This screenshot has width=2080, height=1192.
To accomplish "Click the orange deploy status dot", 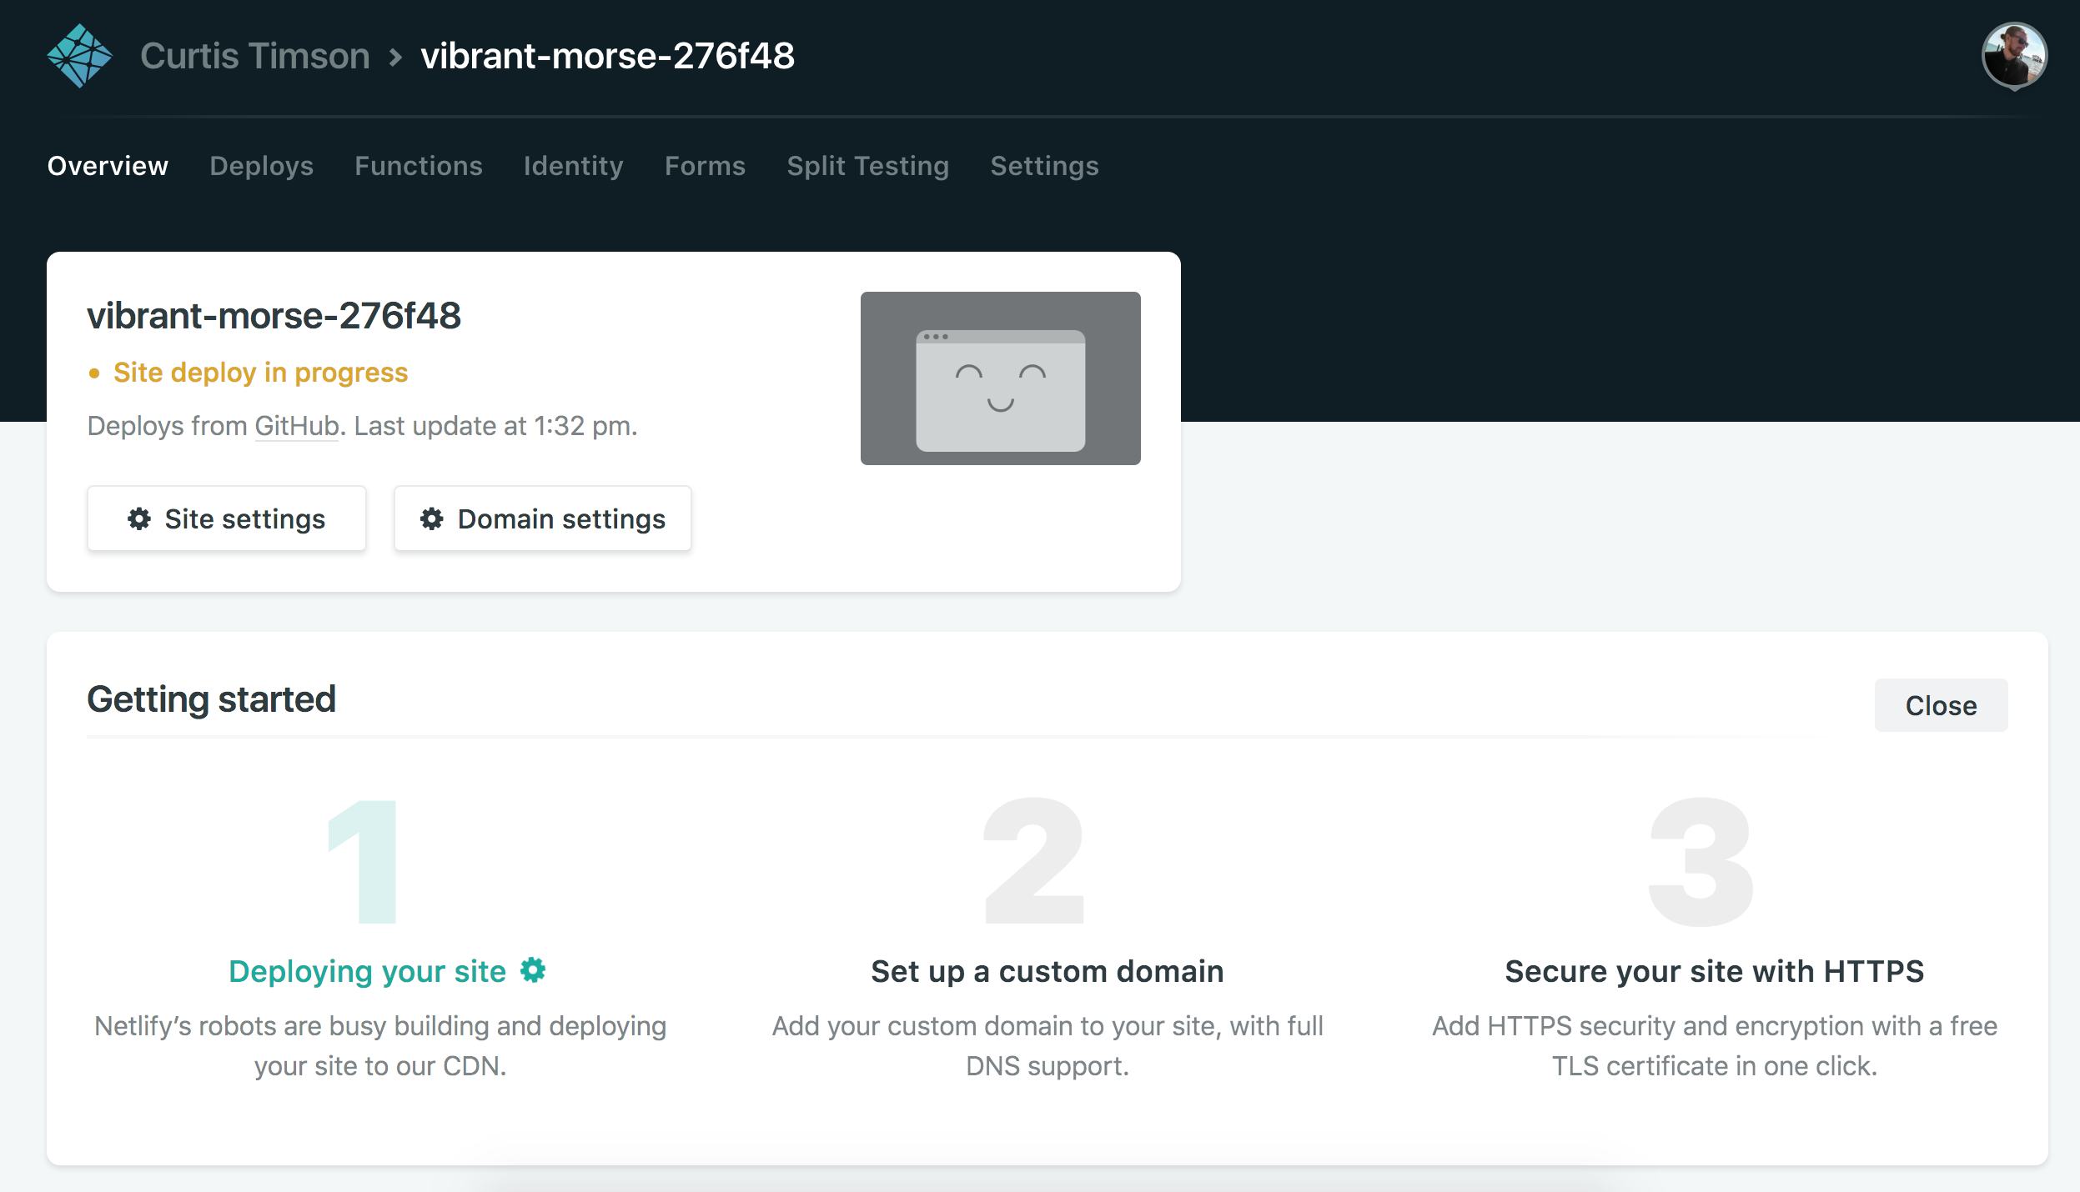I will [94, 373].
